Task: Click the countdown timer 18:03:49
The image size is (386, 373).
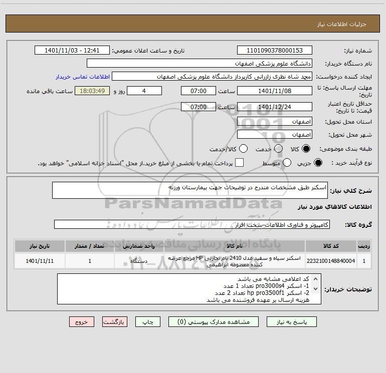Action: (x=92, y=91)
